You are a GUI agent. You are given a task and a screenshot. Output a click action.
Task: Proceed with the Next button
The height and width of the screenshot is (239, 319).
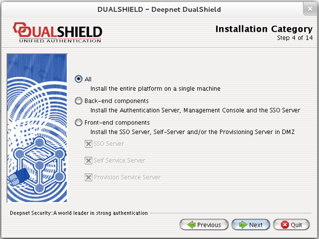[x=251, y=225]
